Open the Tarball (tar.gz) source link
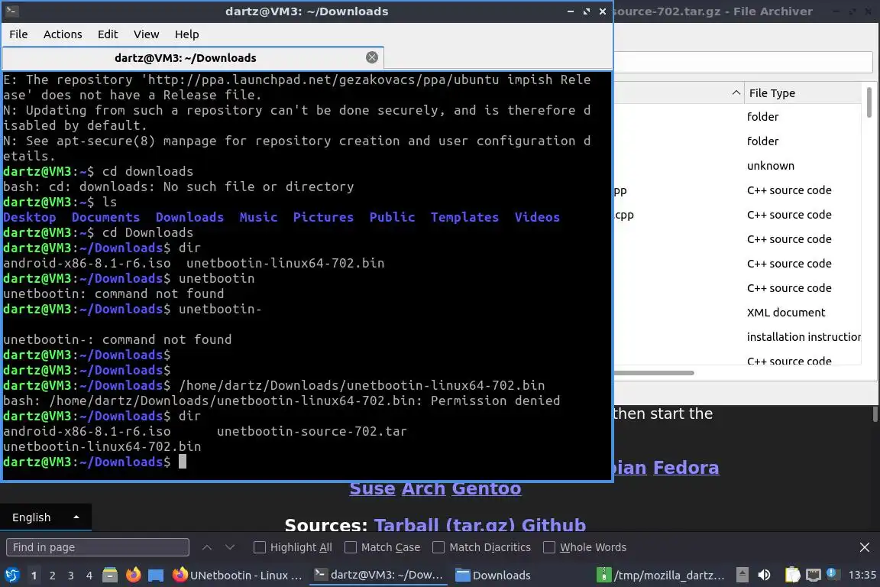 coord(445,524)
